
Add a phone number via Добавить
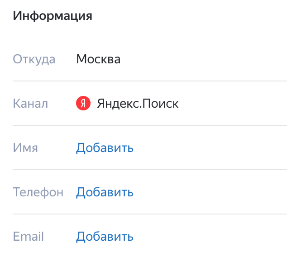click(x=105, y=192)
